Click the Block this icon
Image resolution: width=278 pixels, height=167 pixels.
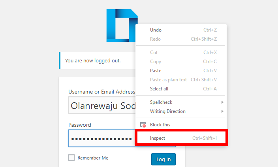[x=143, y=125]
